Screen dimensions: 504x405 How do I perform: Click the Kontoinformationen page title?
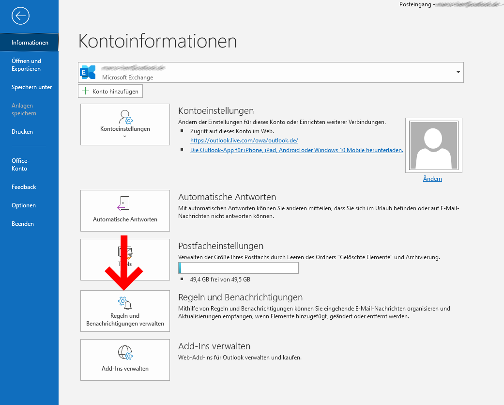tap(157, 41)
